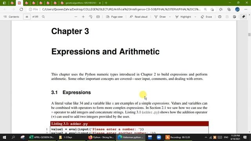Open the tab actions menu icon
This screenshot has height=141, width=251.
pos(4,3)
